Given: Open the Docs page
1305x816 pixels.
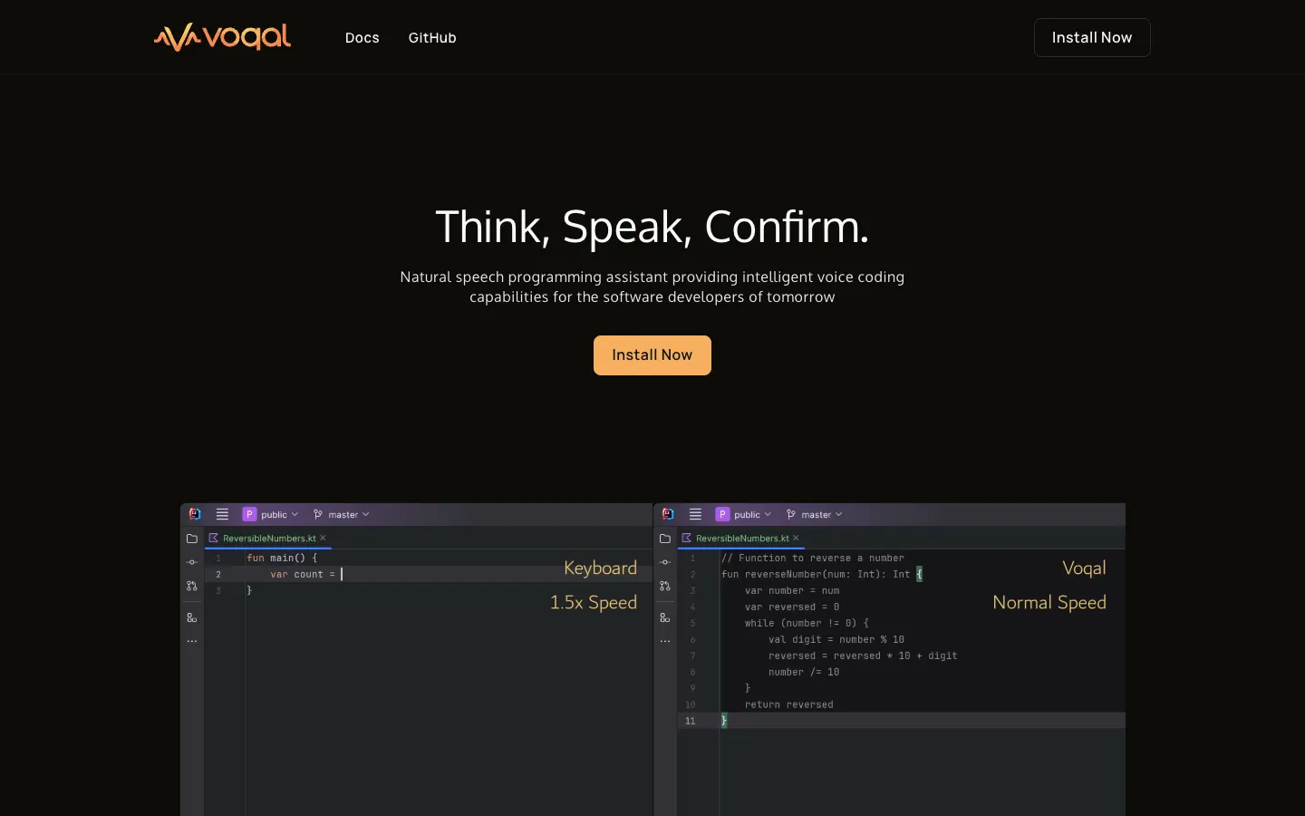Looking at the screenshot, I should pos(362,37).
